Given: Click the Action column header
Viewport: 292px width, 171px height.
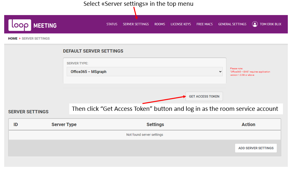Looking at the screenshot, I should pos(249,125).
